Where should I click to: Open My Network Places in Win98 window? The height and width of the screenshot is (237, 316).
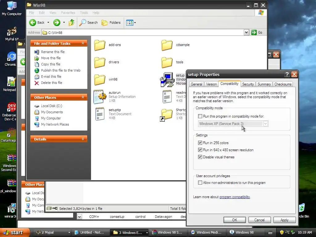click(x=55, y=125)
